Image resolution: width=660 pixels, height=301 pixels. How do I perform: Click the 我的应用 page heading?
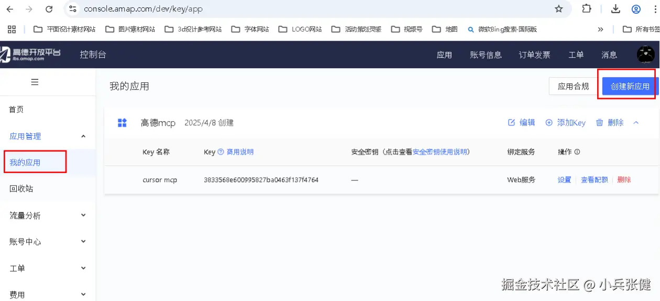[x=129, y=87]
